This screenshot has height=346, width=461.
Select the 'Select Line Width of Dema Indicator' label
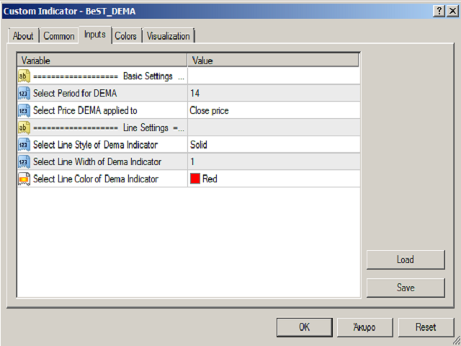[97, 161]
